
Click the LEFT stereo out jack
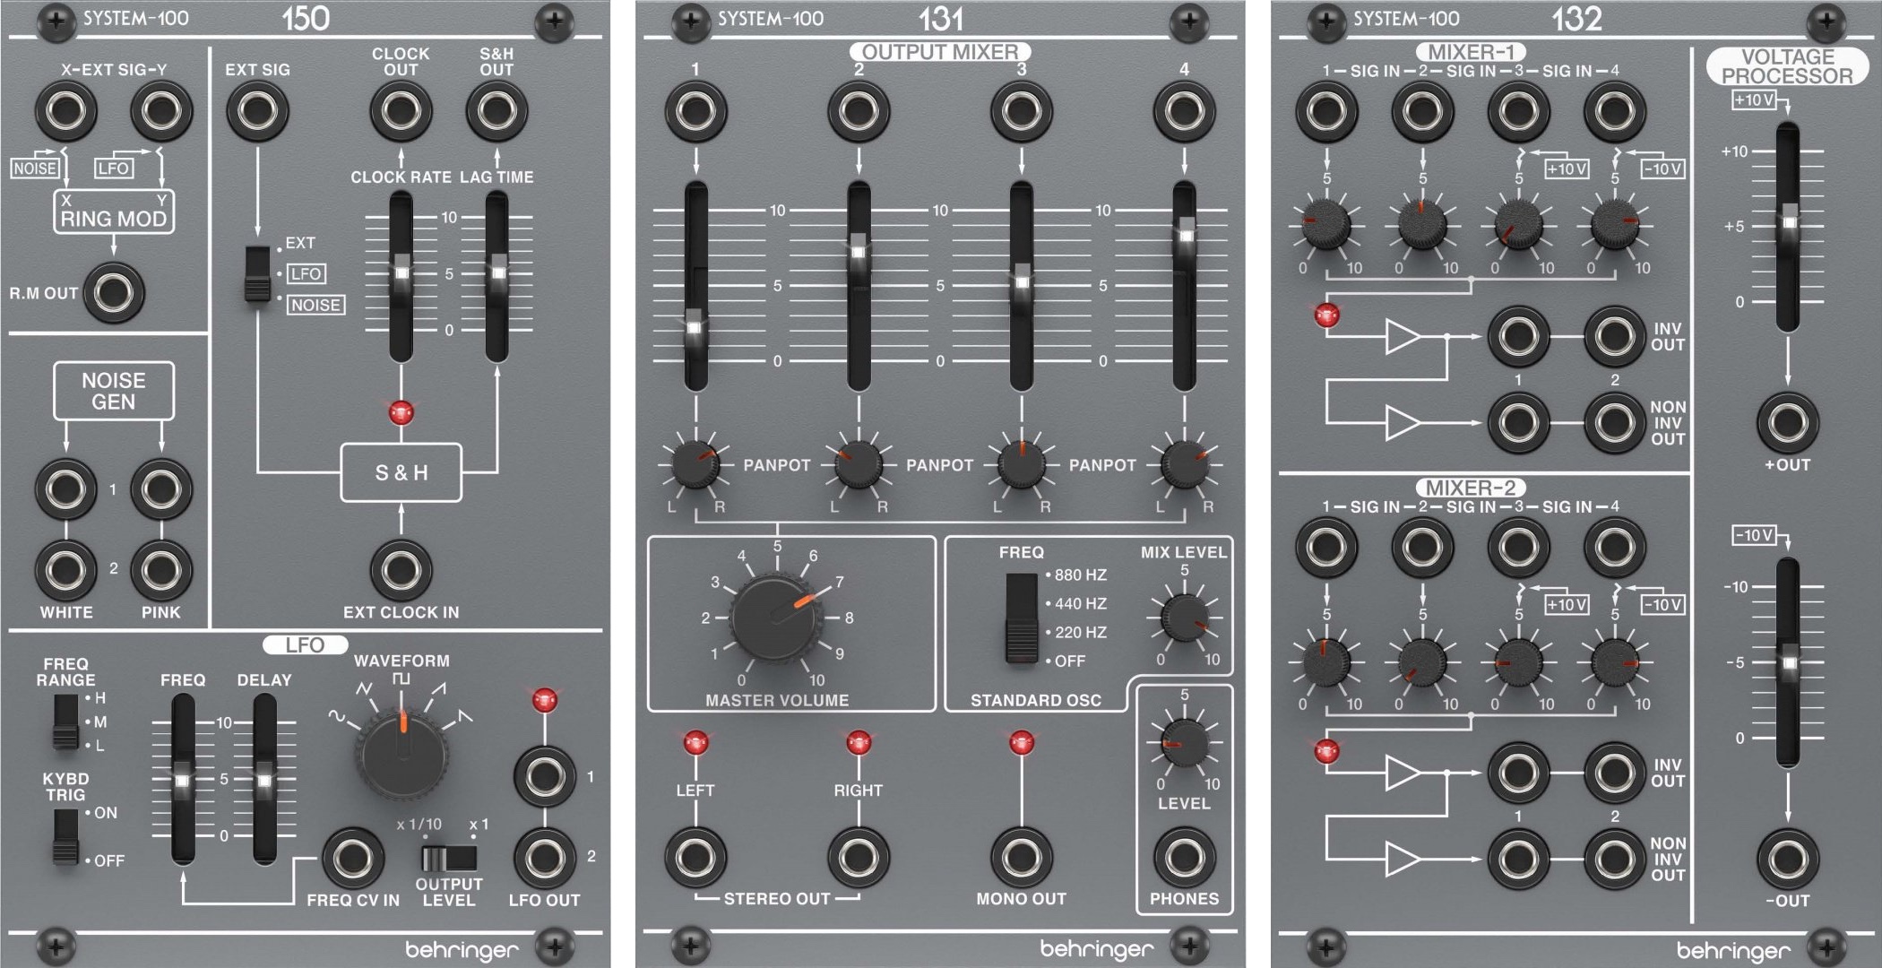(x=695, y=859)
